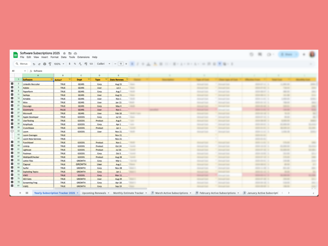The width and height of the screenshot is (328, 246).
Task: Click the Share button
Action: point(287,55)
